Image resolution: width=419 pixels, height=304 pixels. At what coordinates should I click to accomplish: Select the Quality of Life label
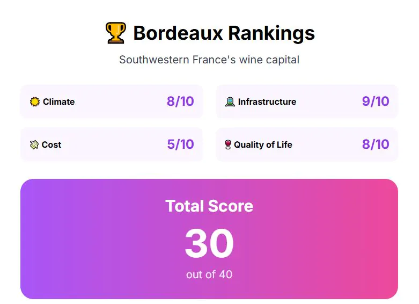click(x=263, y=144)
